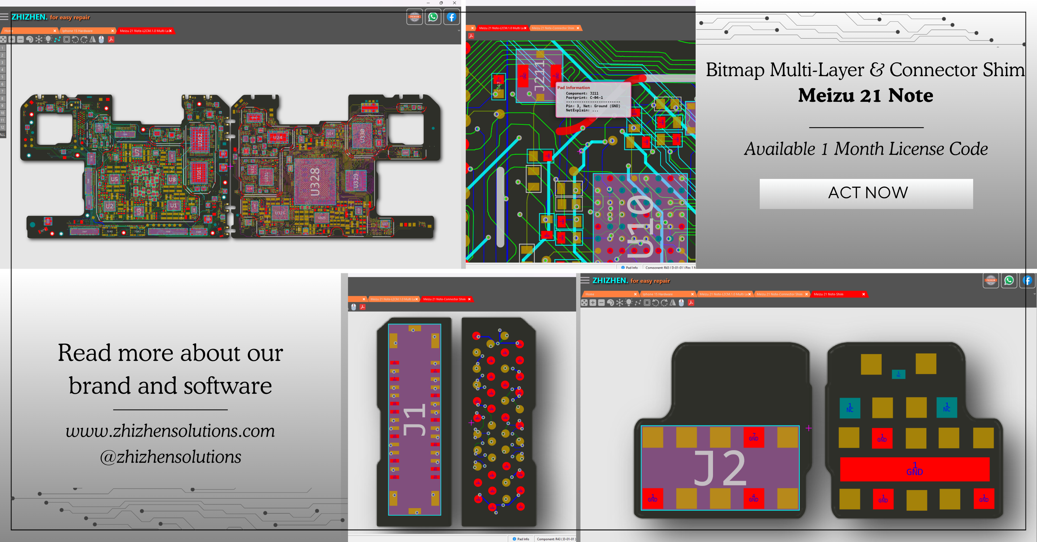Toggle layer 5 in the layer sidebar
The height and width of the screenshot is (542, 1037).
(x=2, y=77)
